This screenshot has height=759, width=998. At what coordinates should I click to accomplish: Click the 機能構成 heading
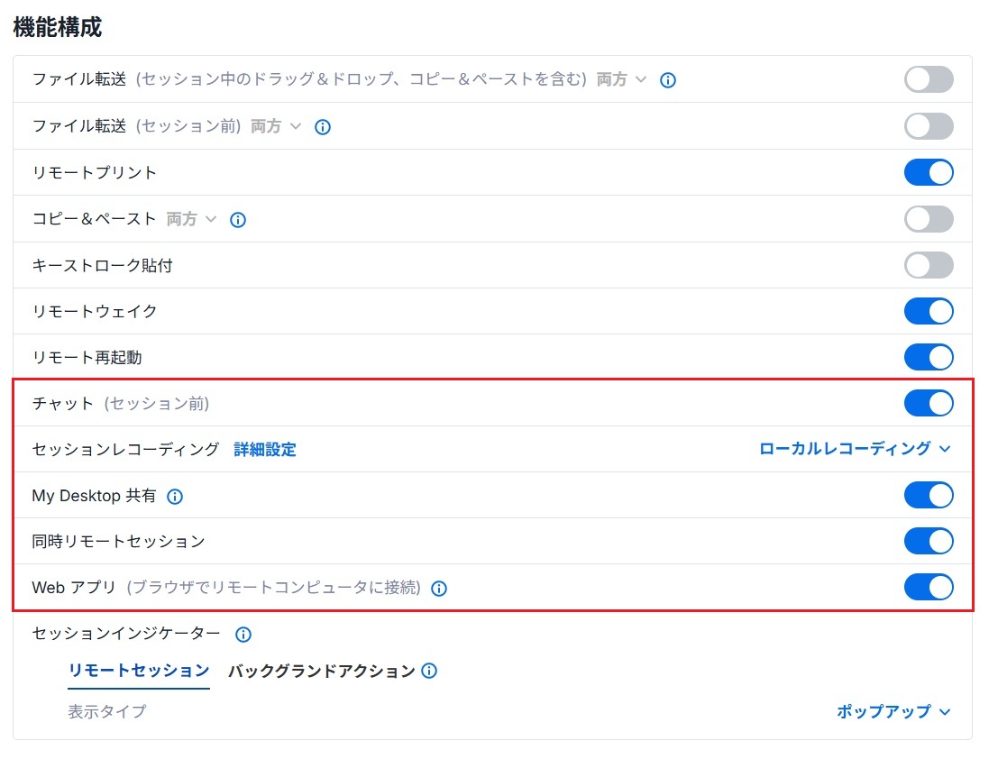(x=58, y=27)
